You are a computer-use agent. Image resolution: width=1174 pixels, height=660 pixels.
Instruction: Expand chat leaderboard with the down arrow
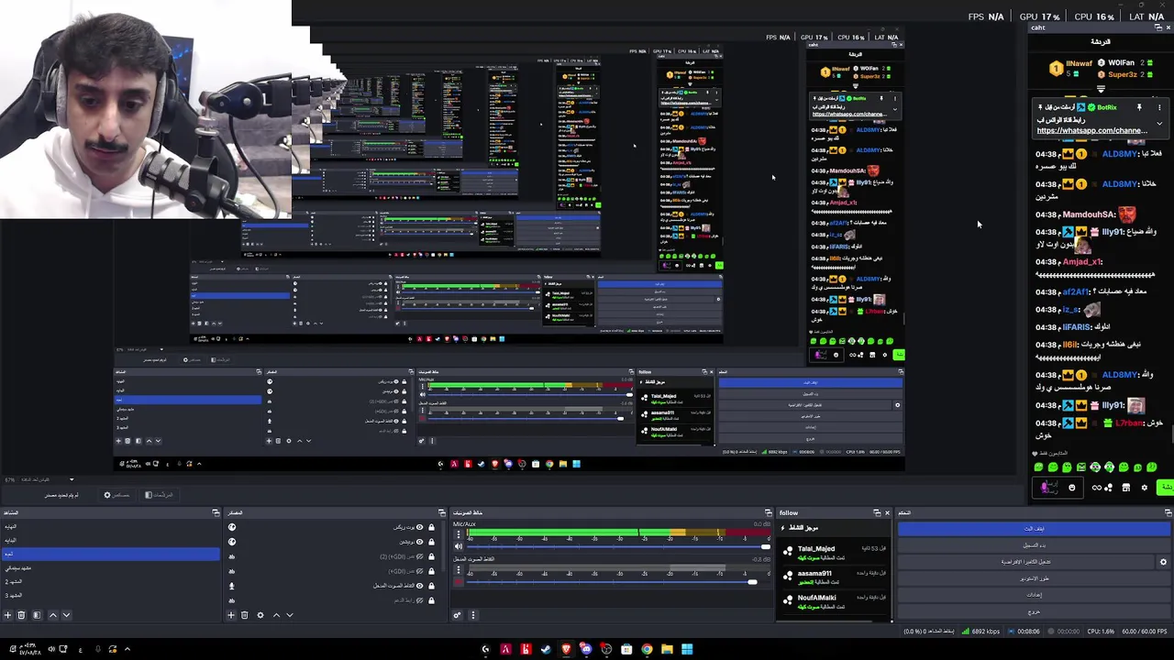tap(1101, 89)
